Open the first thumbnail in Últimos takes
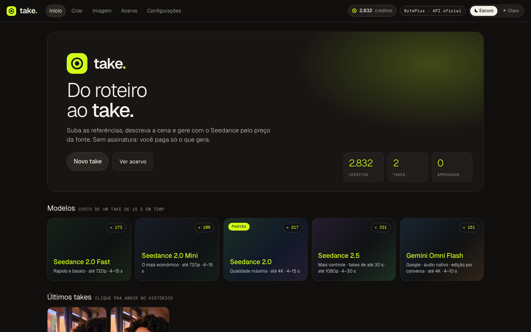 point(77,319)
